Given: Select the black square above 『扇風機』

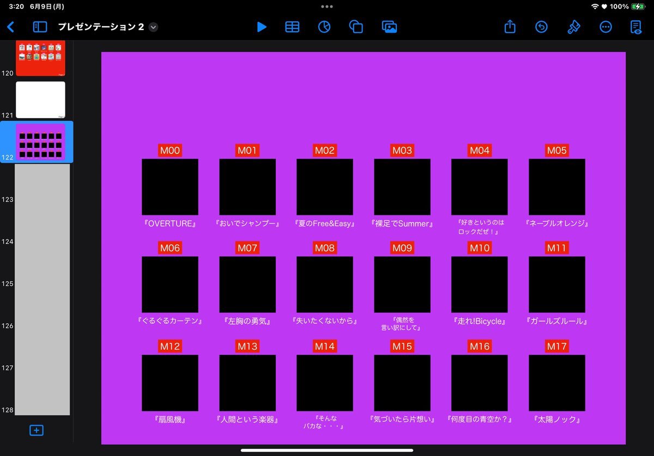Looking at the screenshot, I should coord(170,383).
